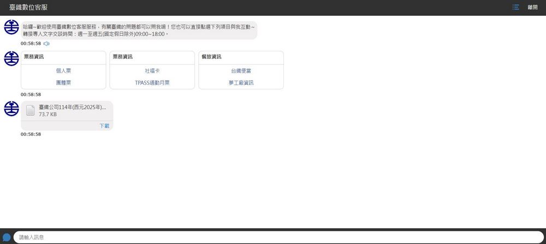Click the blue chat bubble icon beside the message field

click(x=7, y=237)
